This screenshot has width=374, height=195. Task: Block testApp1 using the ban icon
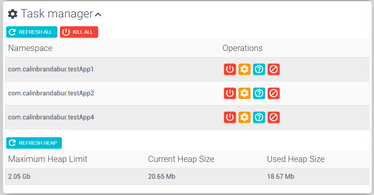point(273,69)
